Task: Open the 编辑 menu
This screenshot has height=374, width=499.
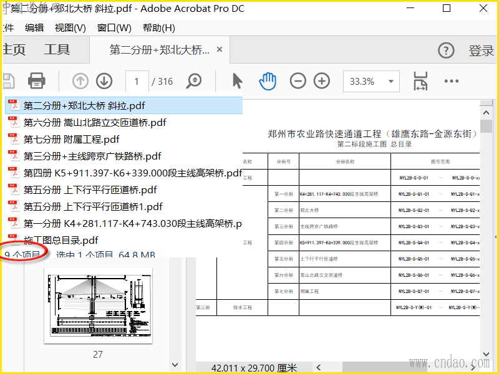Action: coord(34,28)
